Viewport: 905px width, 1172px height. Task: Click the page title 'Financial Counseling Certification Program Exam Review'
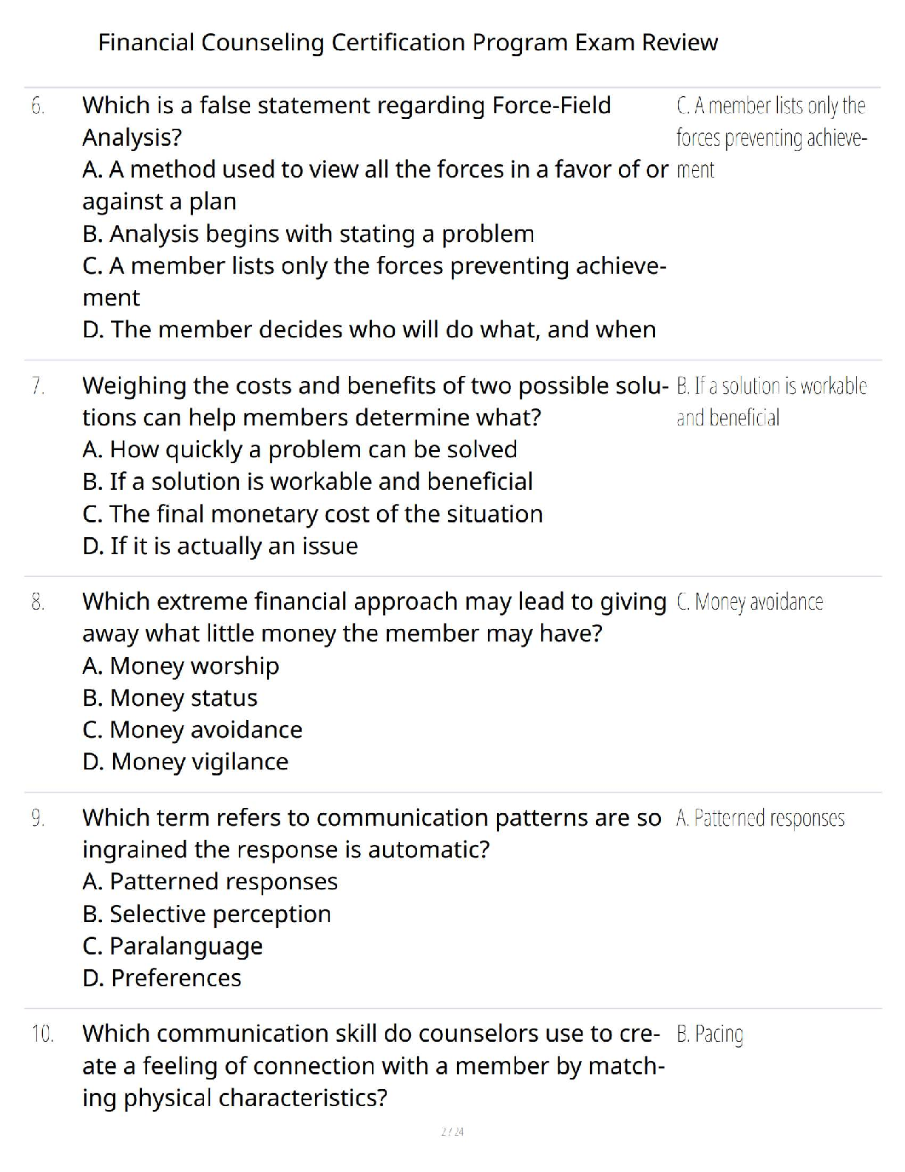(407, 43)
